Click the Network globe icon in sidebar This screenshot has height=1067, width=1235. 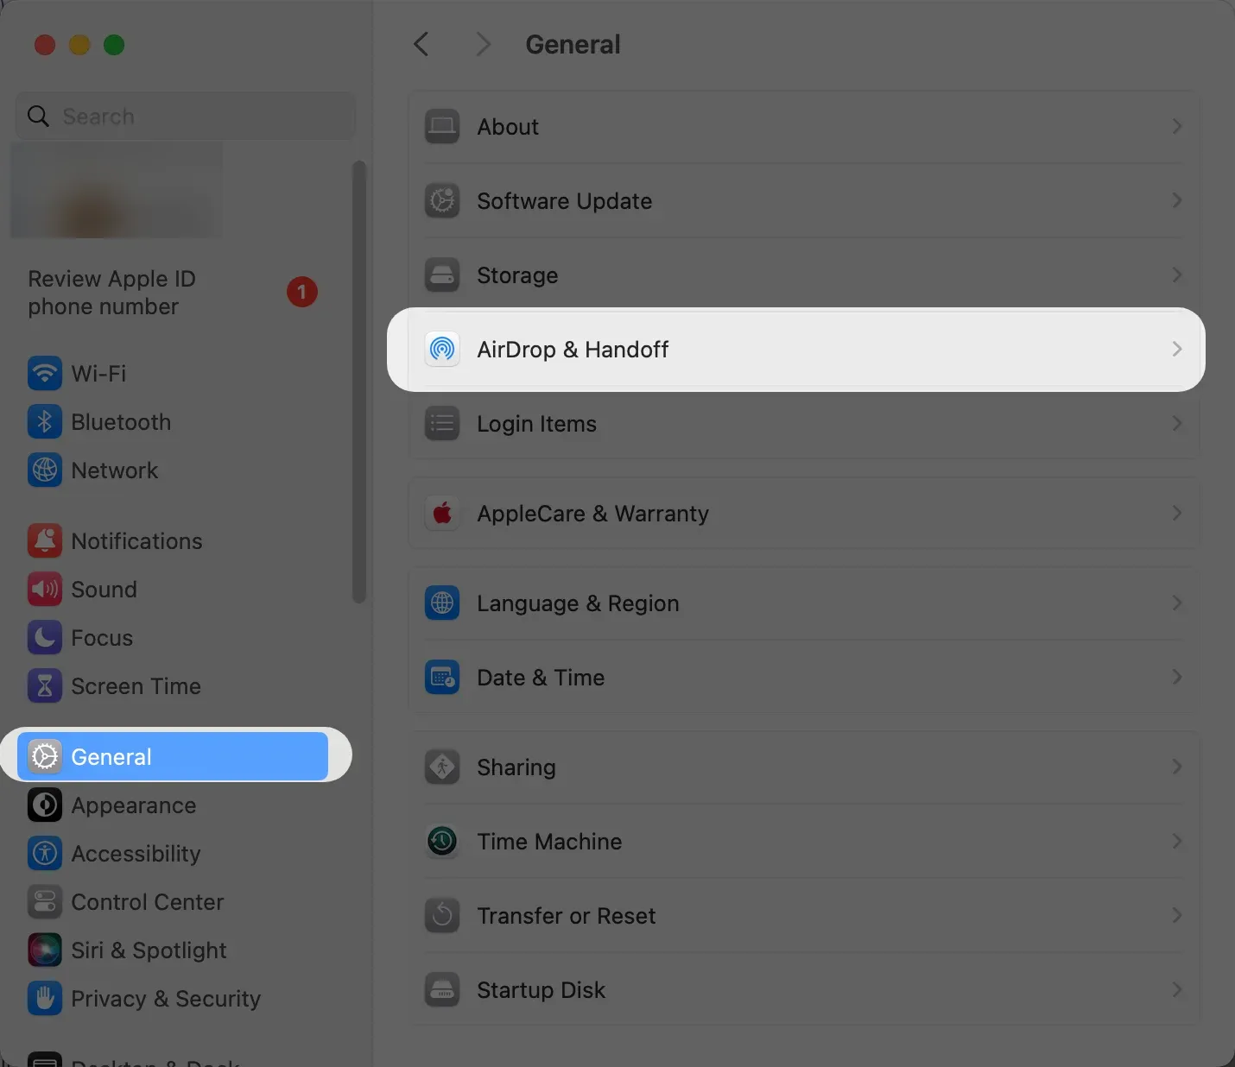click(45, 470)
